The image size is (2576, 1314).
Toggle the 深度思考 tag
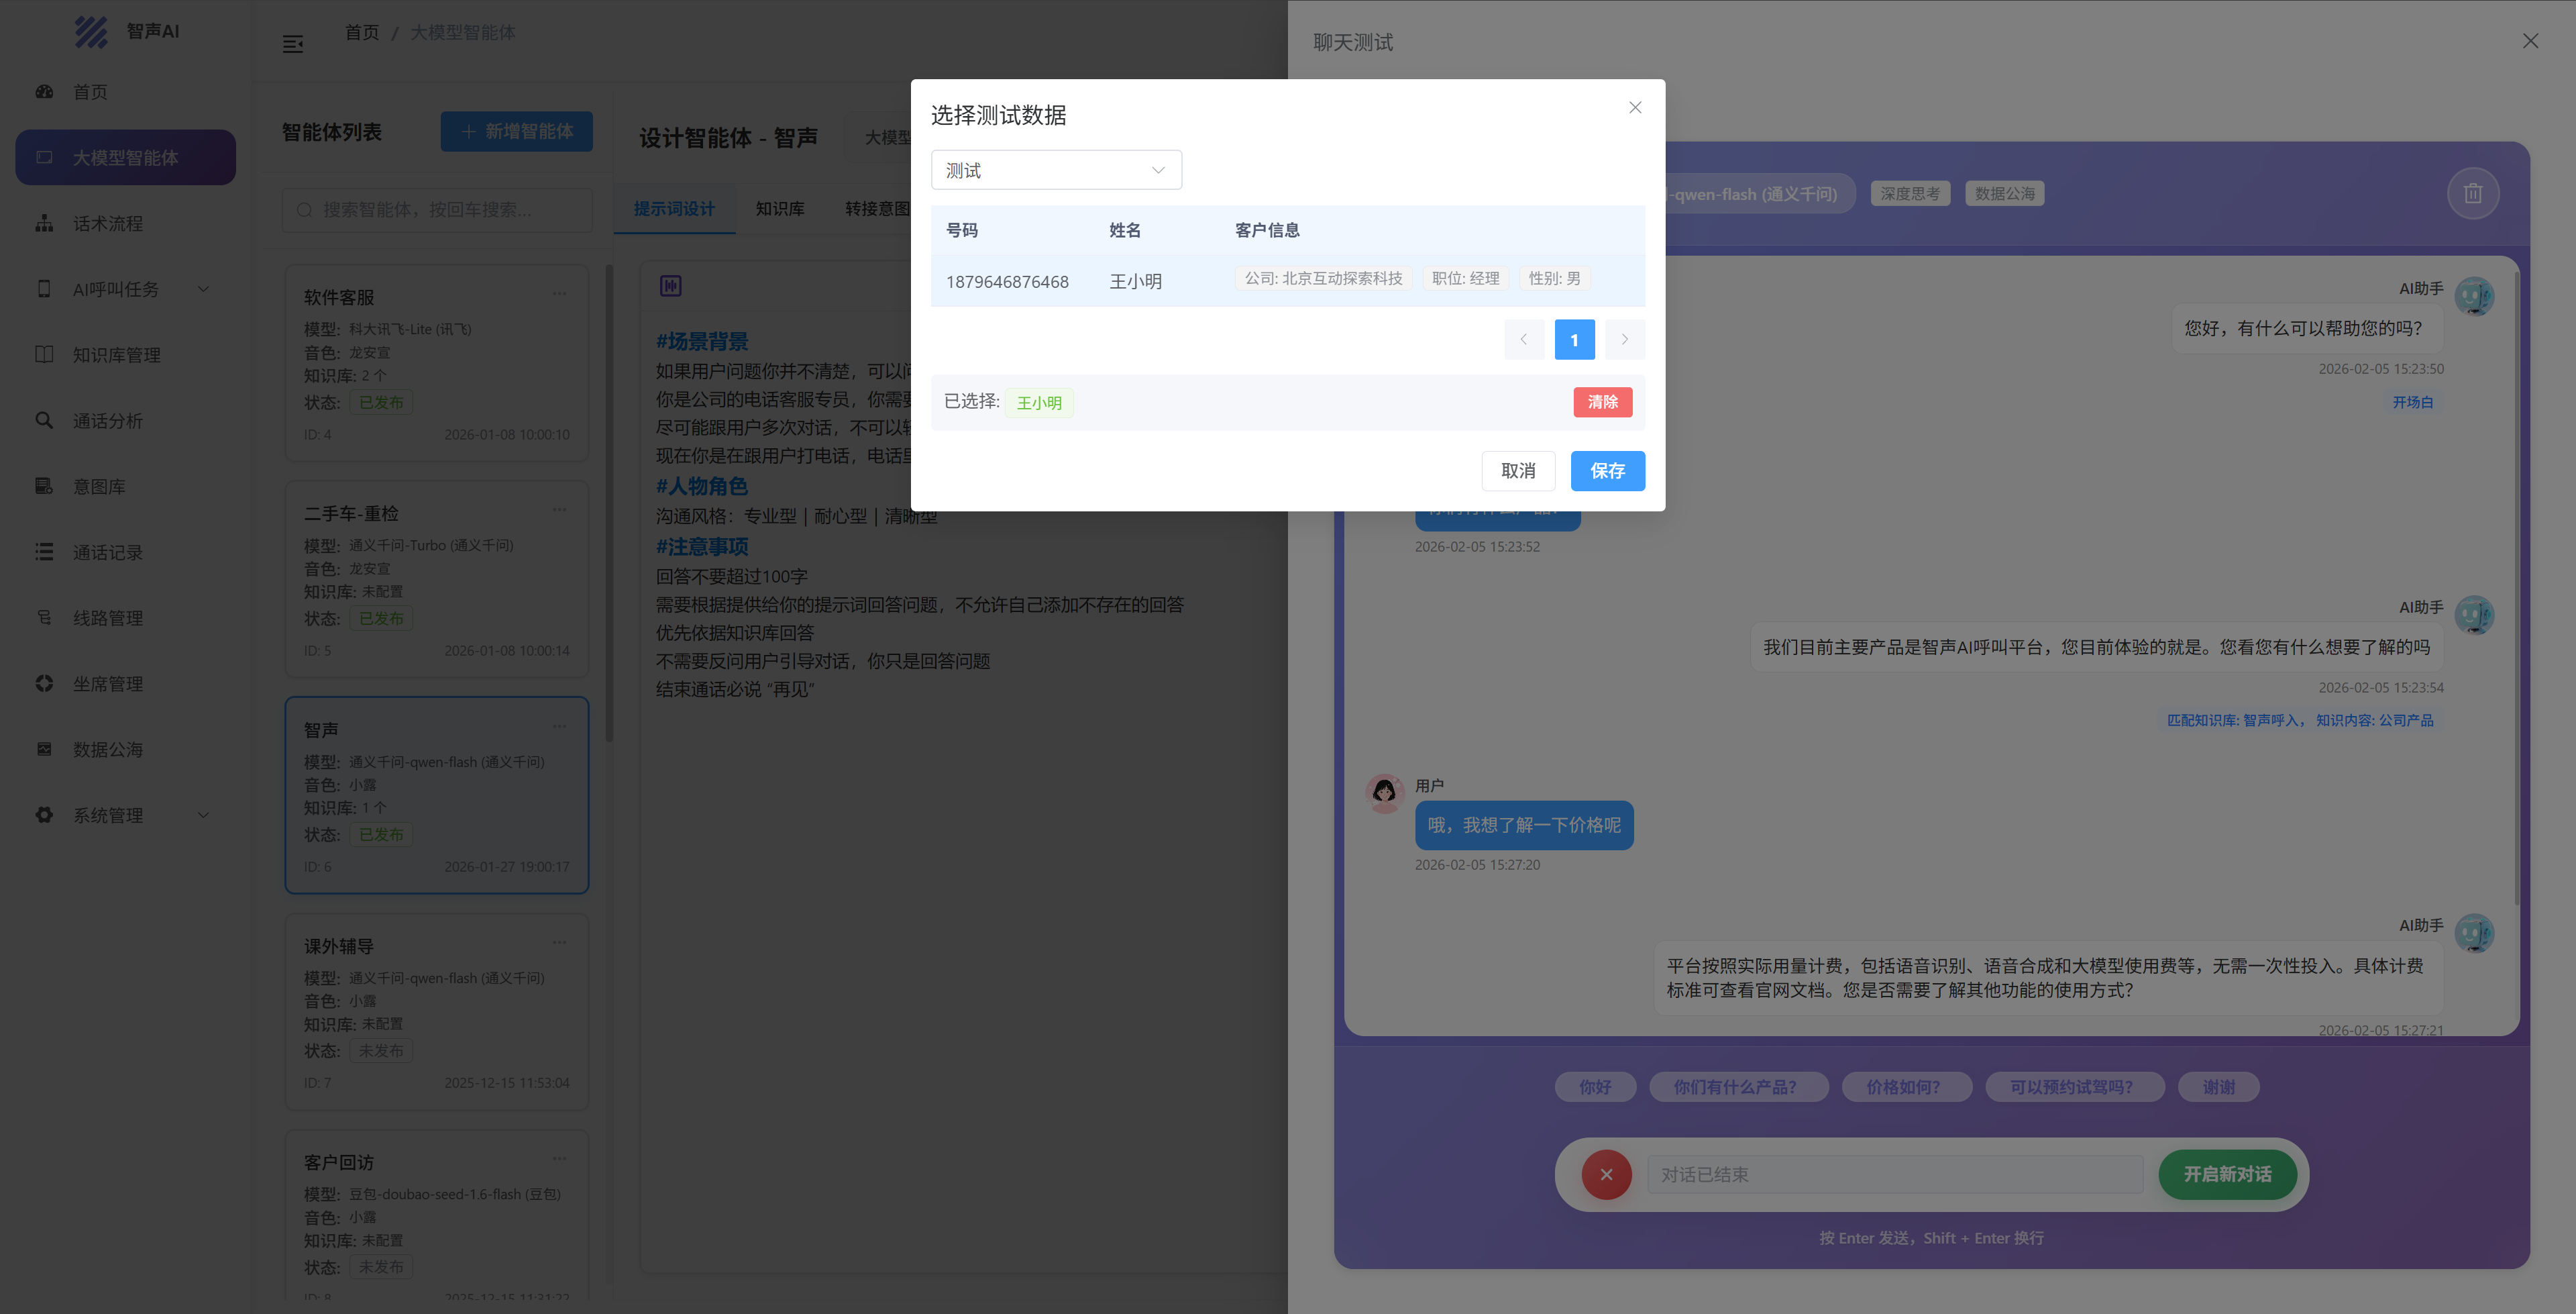click(1909, 194)
